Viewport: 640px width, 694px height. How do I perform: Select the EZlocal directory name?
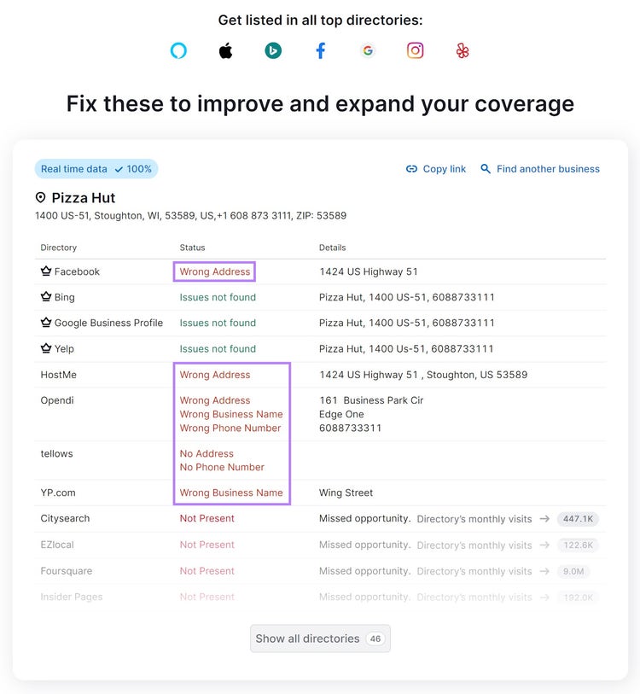click(57, 545)
